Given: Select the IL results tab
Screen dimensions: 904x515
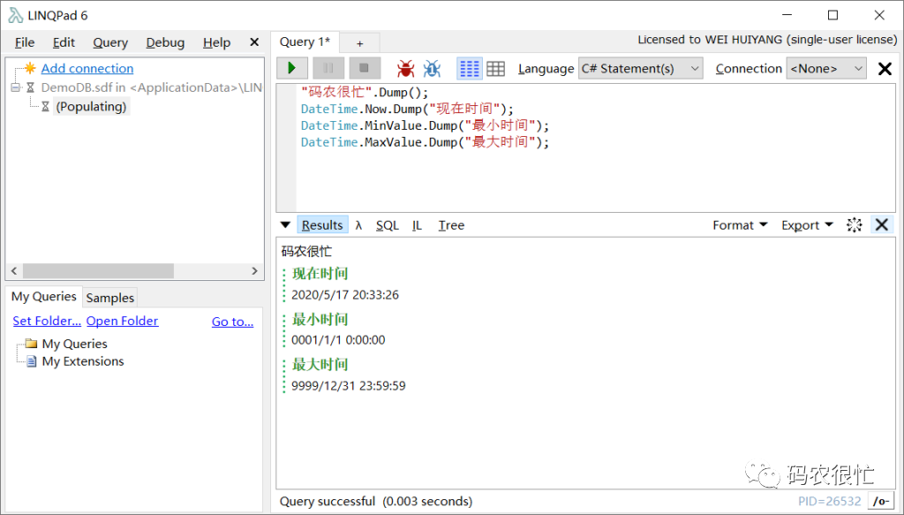Looking at the screenshot, I should pos(417,225).
